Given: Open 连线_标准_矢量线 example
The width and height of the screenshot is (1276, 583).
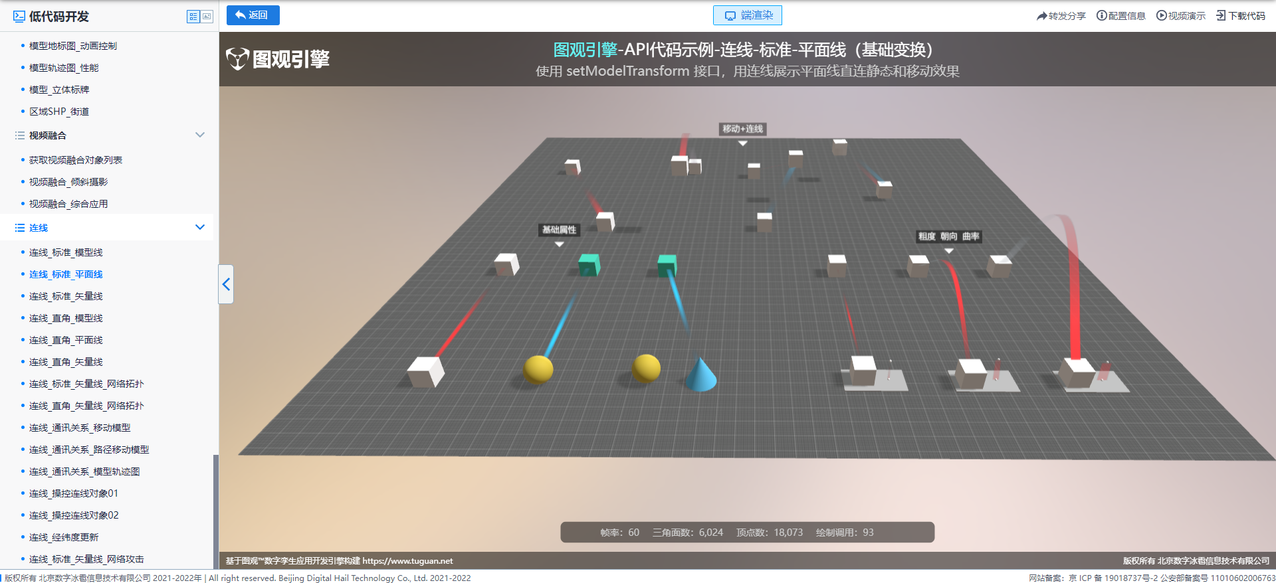Looking at the screenshot, I should pos(66,296).
